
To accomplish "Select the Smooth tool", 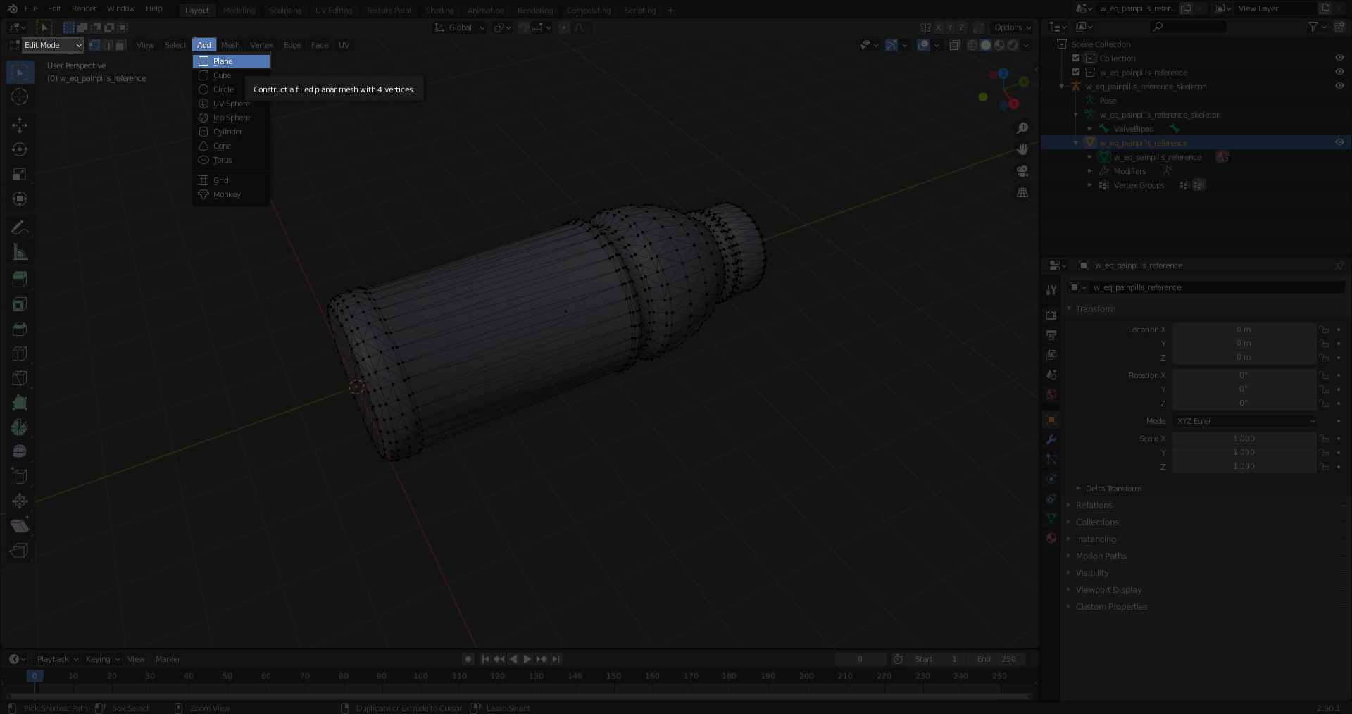I will pos(20,452).
